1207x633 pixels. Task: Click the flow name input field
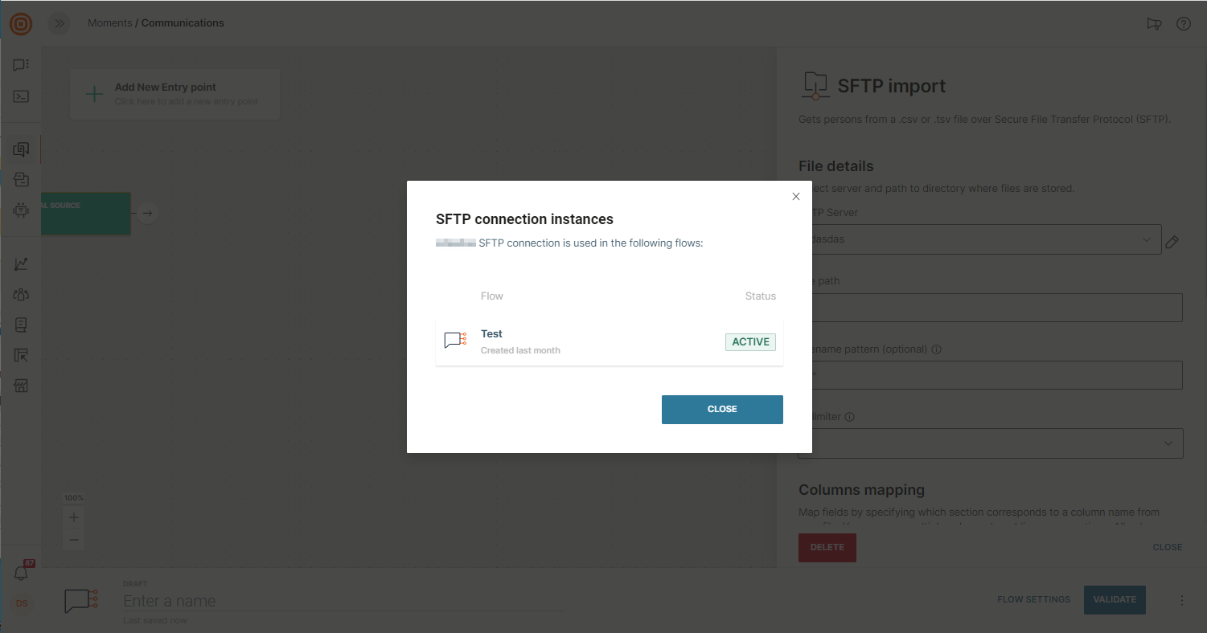coord(343,601)
